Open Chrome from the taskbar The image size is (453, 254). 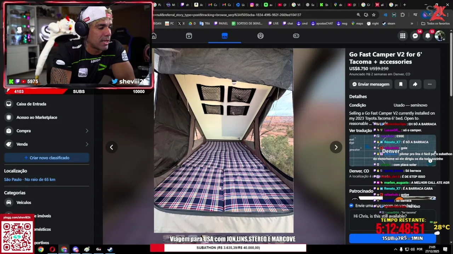[41, 249]
